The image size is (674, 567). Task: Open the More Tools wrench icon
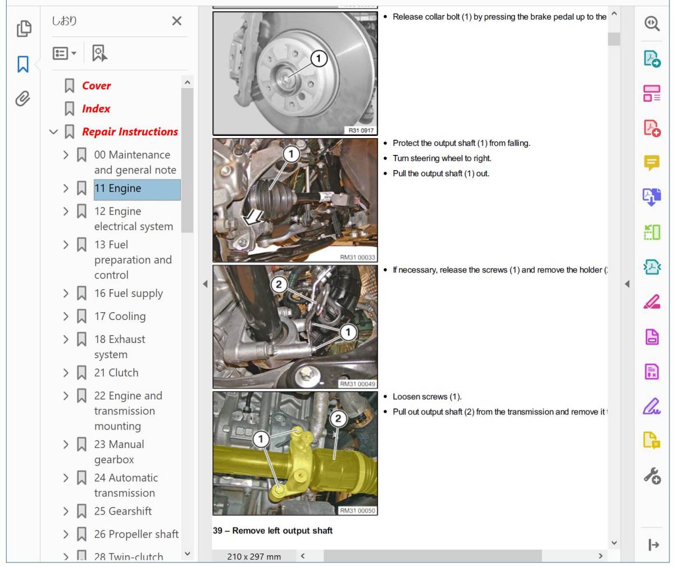[x=652, y=476]
